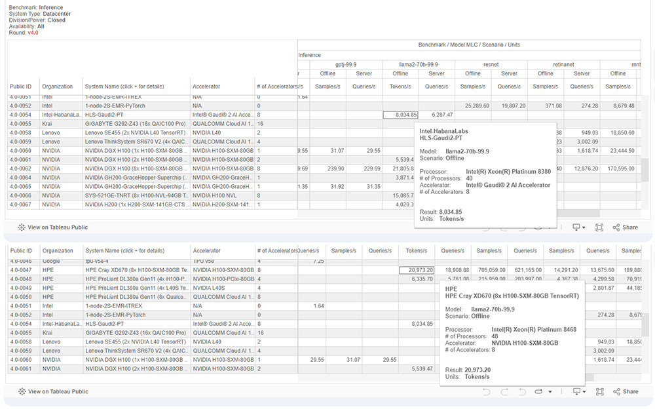Click the download icon in the bottom dashboard toolbar
This screenshot has width=655, height=411.
(576, 391)
